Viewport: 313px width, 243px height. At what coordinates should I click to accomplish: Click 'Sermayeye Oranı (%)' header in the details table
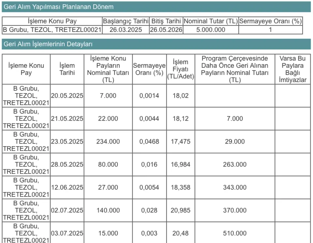click(x=149, y=69)
